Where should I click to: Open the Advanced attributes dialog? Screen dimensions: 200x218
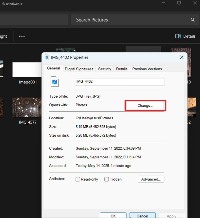pos(151,179)
